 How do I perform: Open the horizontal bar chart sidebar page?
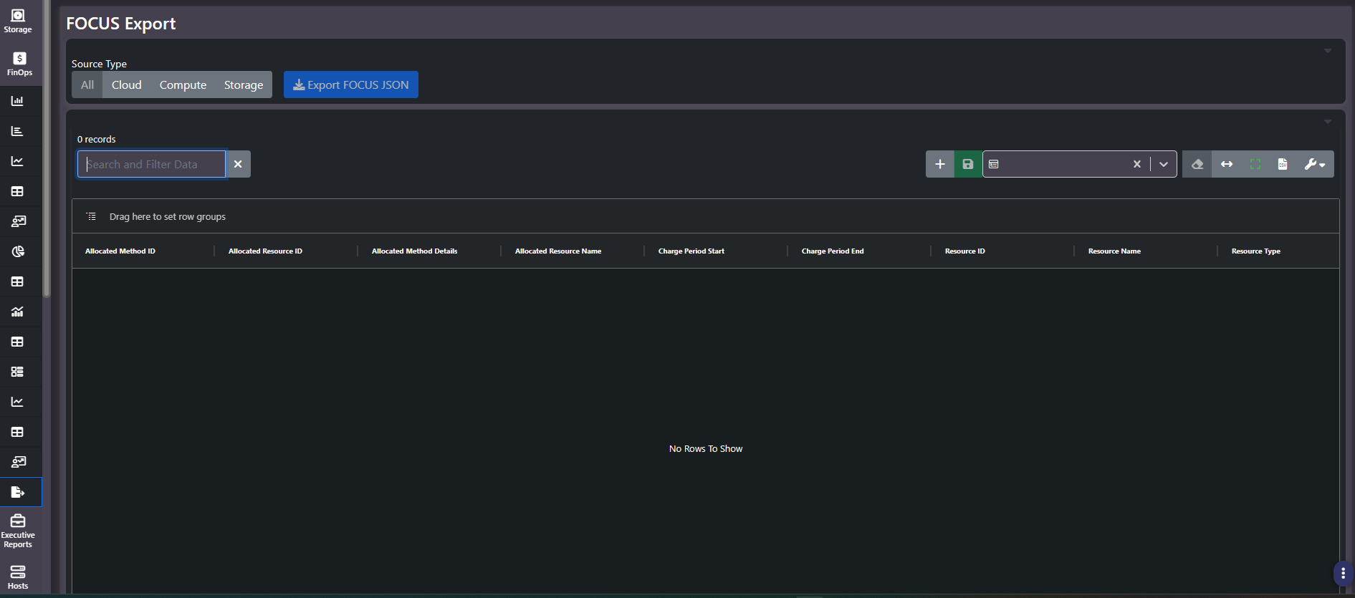[x=17, y=131]
